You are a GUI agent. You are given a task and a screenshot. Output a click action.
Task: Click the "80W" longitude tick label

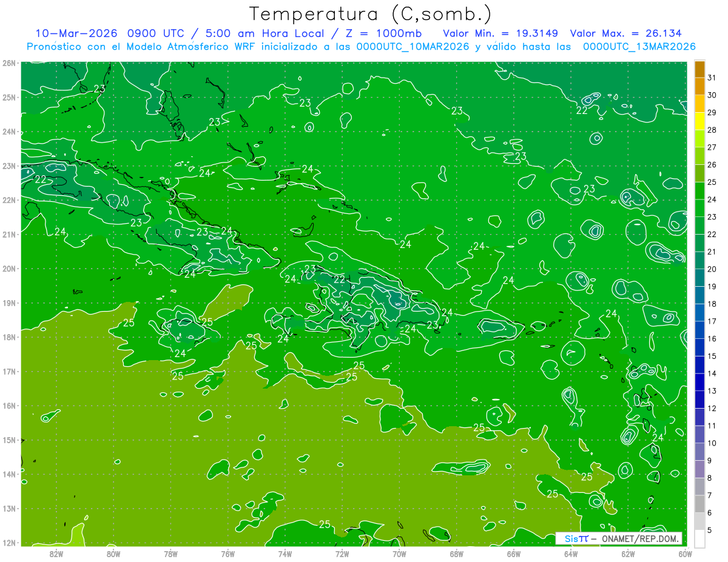113,554
